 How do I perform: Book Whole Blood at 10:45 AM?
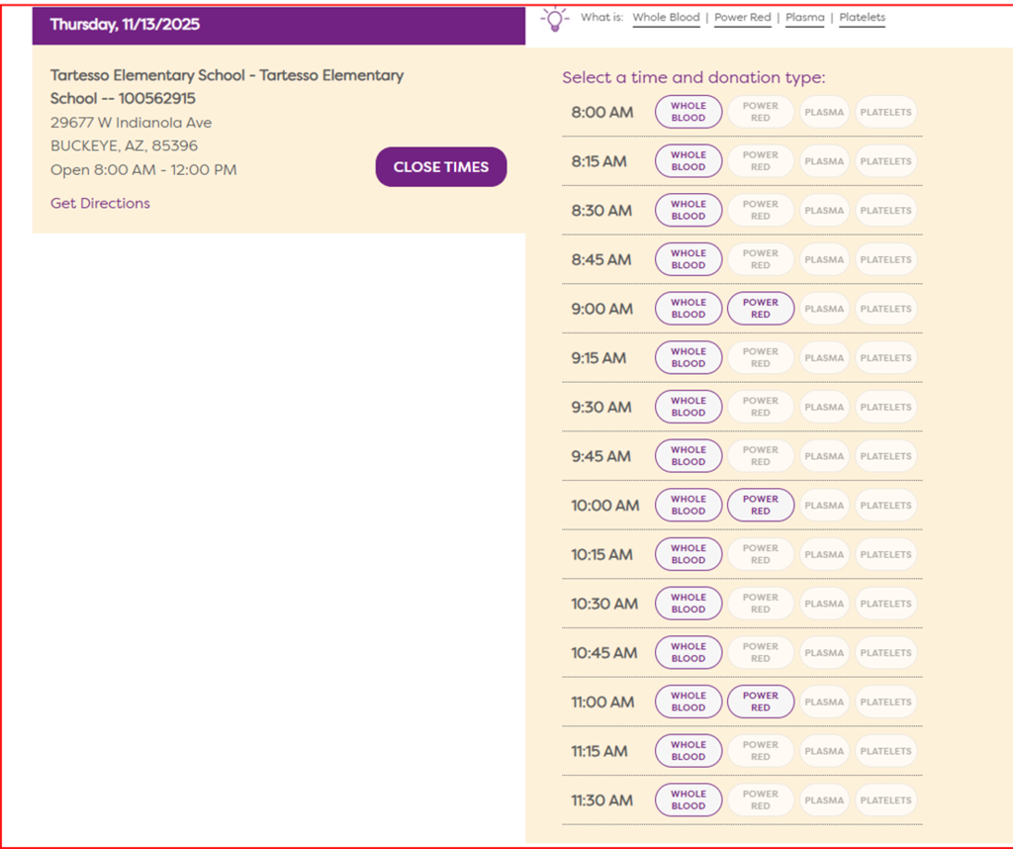click(689, 653)
